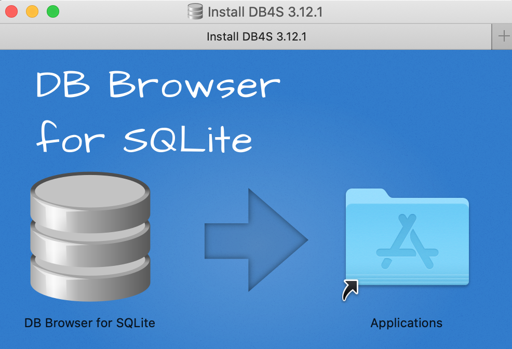Maximize the window using green button
Viewport: 512px width, 349px height.
pos(53,11)
